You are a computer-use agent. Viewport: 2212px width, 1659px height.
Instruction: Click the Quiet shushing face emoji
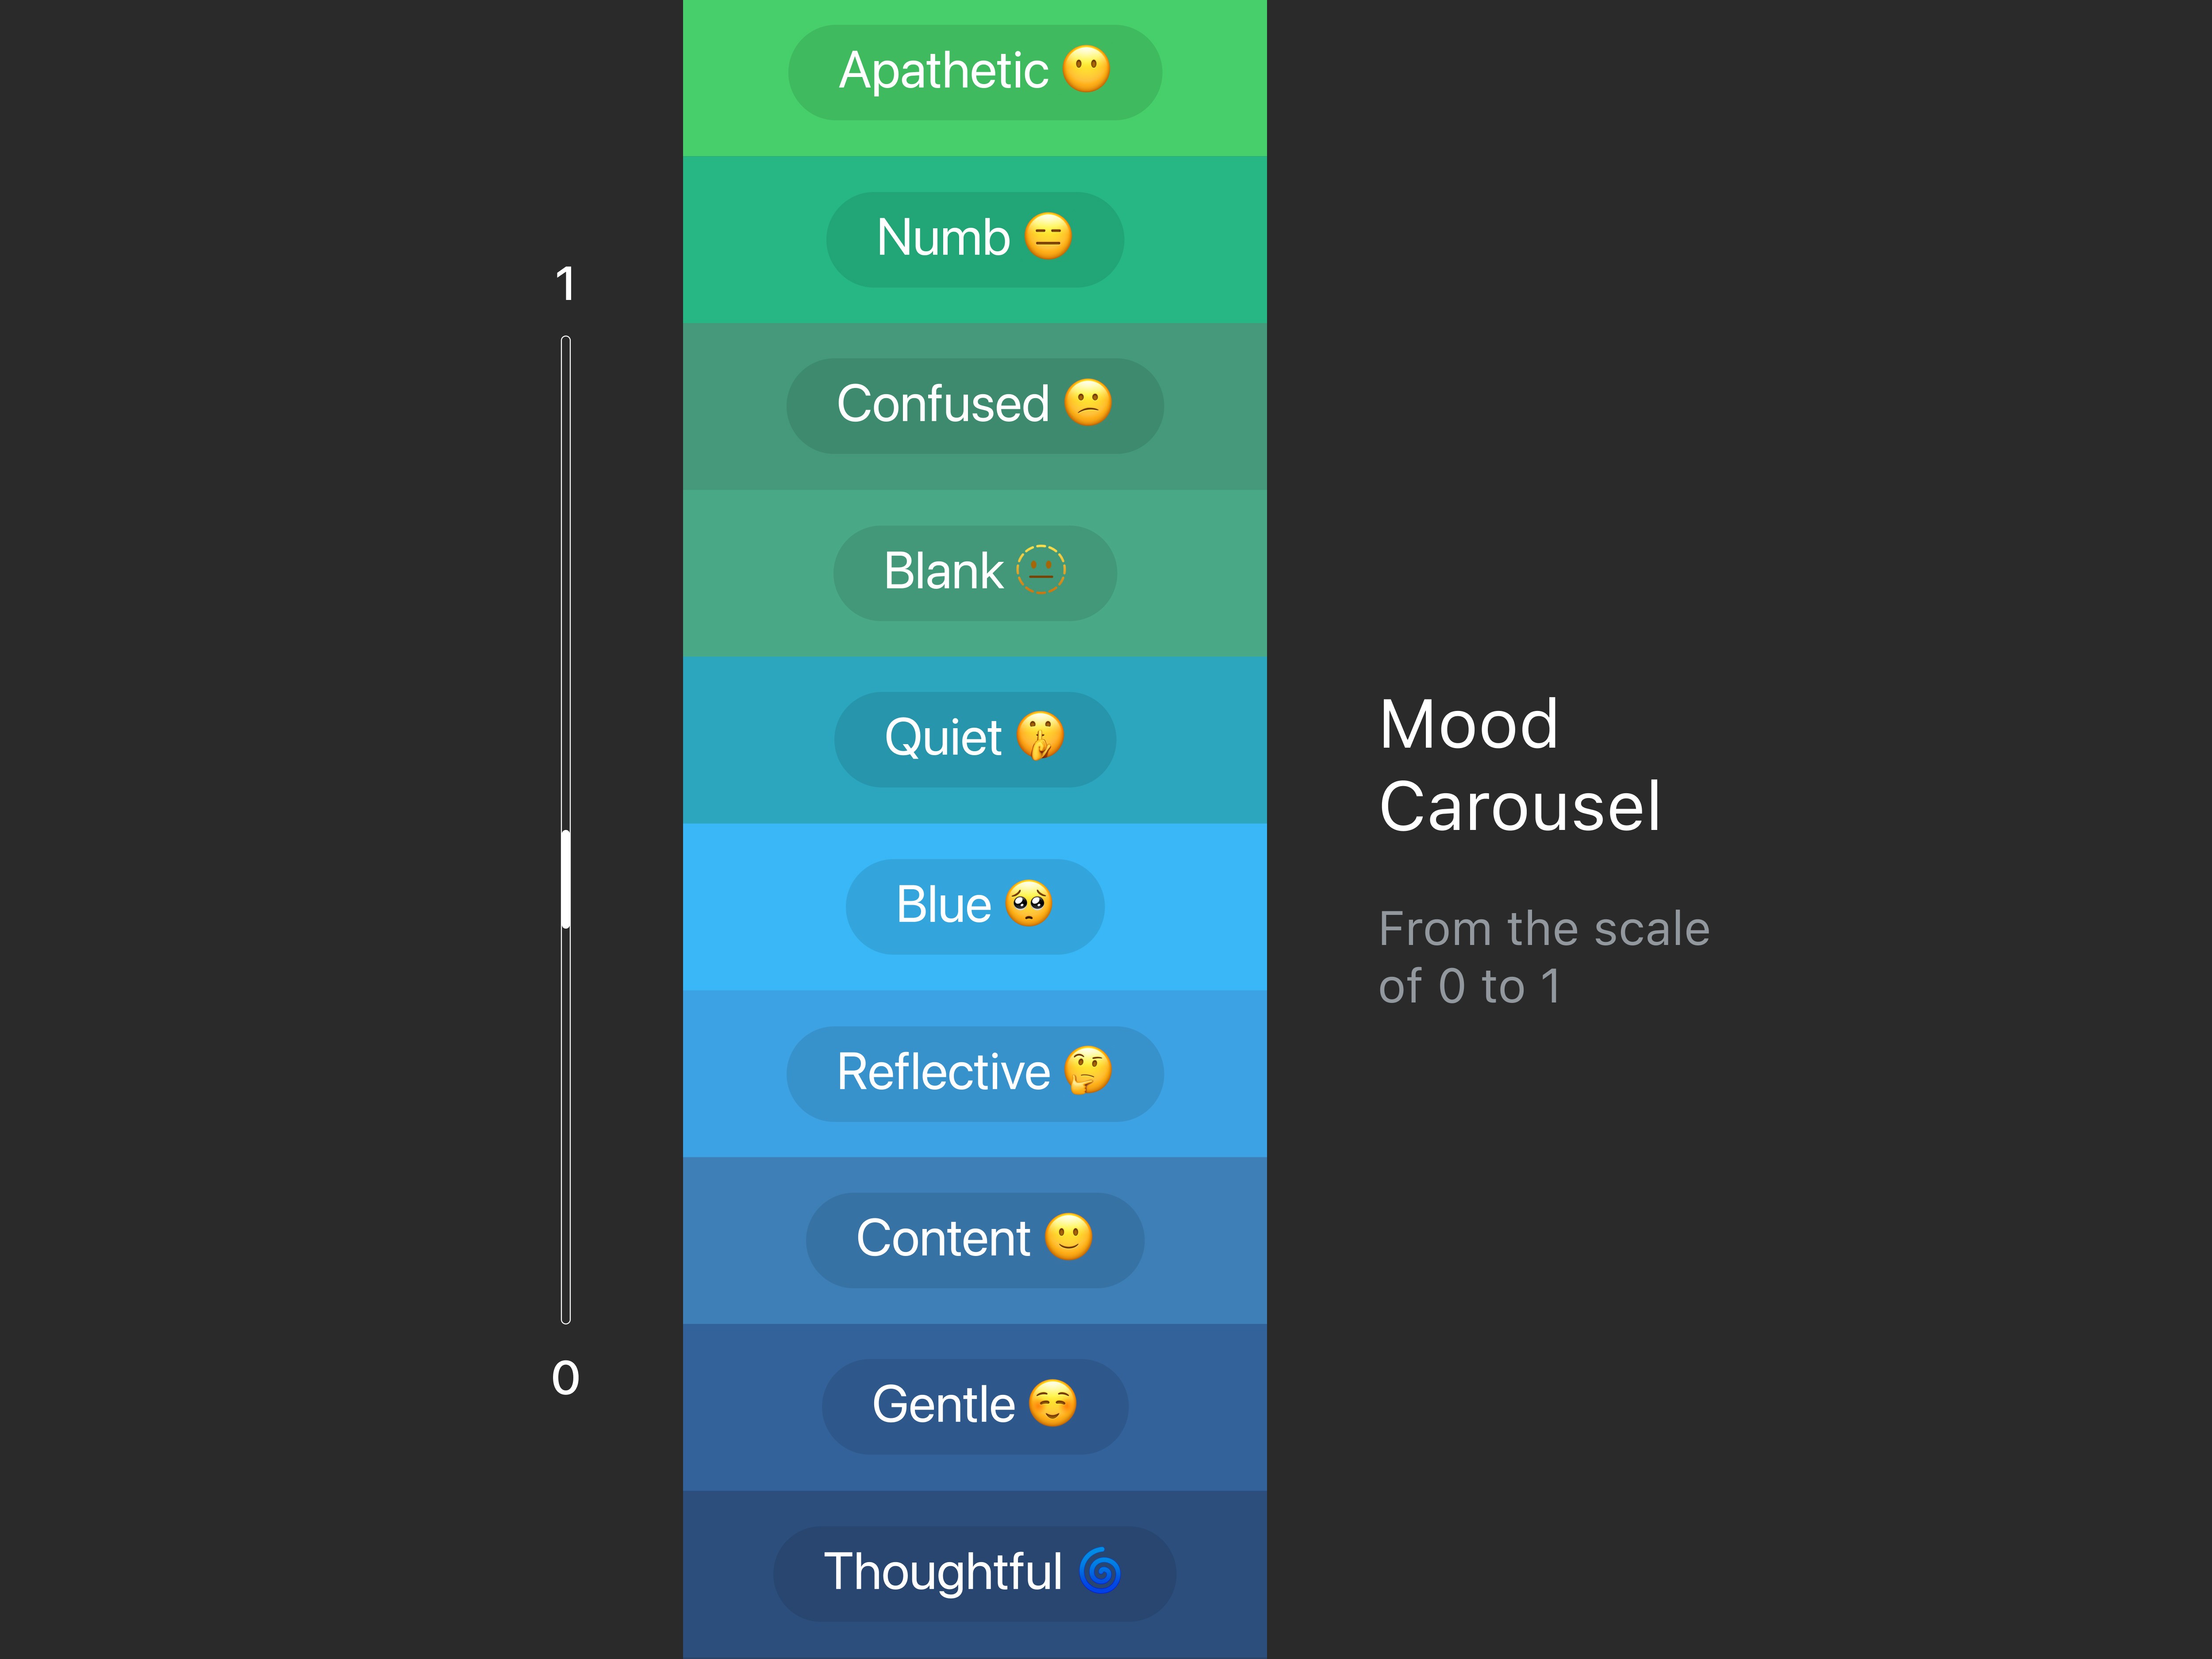click(x=1040, y=737)
